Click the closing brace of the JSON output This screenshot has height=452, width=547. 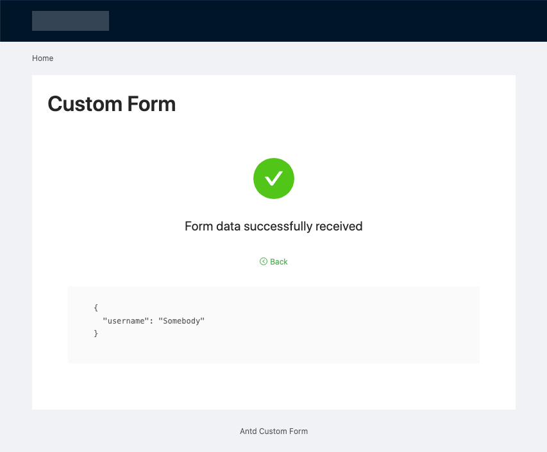tap(95, 333)
